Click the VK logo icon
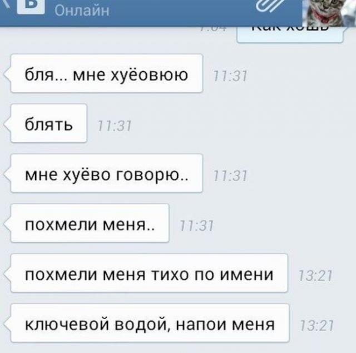This screenshot has height=353, width=356. [x=31, y=7]
